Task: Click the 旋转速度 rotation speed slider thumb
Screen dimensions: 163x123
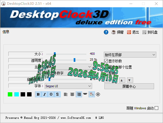Action: (x=49, y=79)
